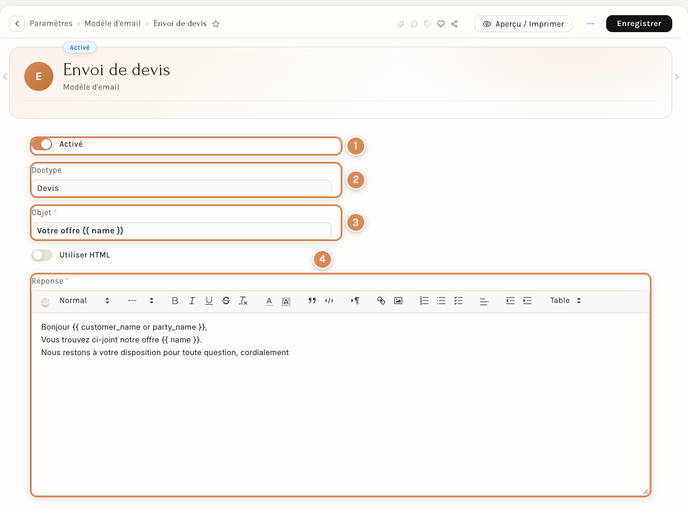Click the back arrow button in breadcrumb
The height and width of the screenshot is (506, 688).
pyautogui.click(x=17, y=24)
